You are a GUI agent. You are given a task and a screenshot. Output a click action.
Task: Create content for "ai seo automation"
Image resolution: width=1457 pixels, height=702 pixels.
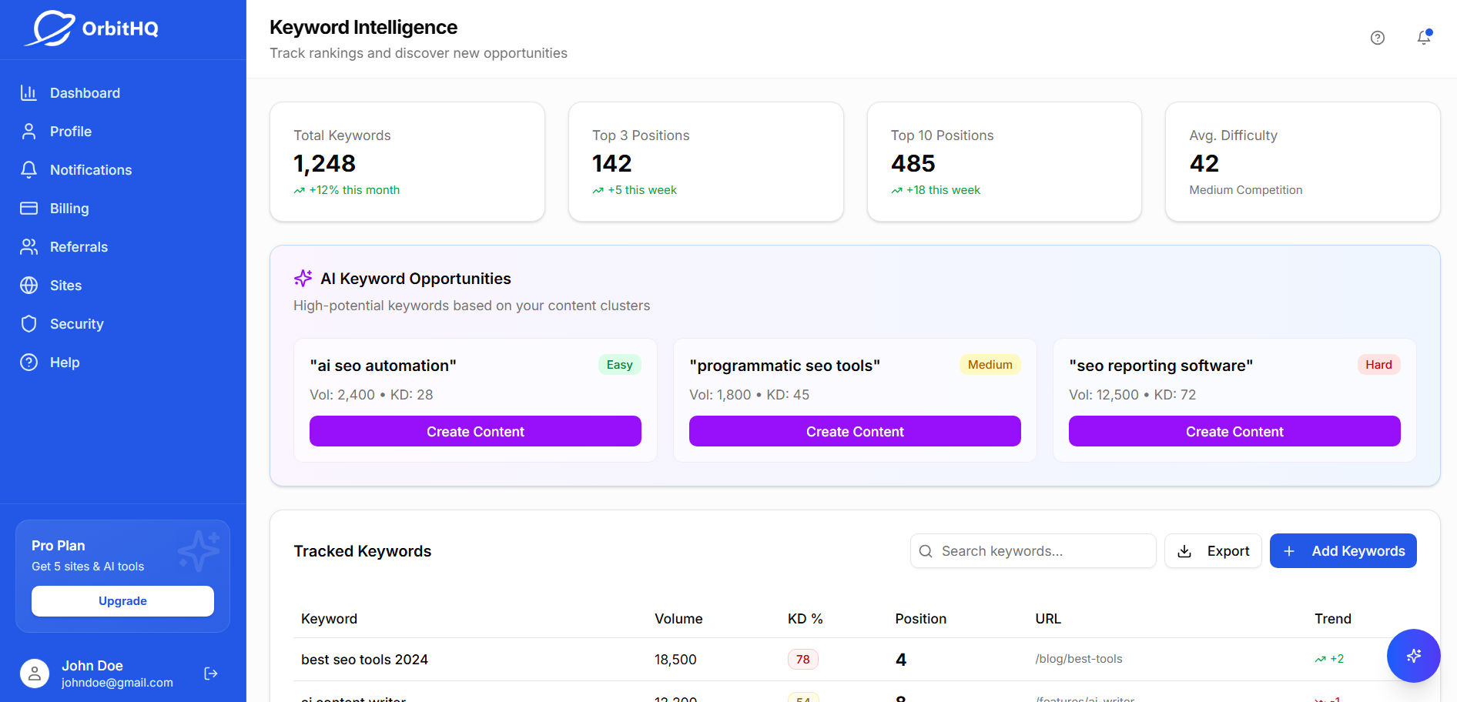(x=475, y=431)
